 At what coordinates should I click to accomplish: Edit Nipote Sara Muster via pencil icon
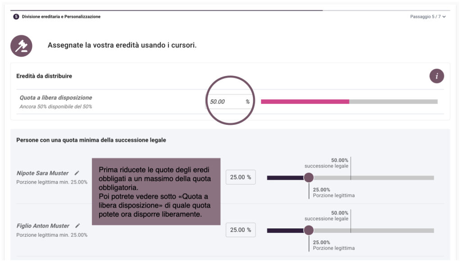pyautogui.click(x=77, y=173)
